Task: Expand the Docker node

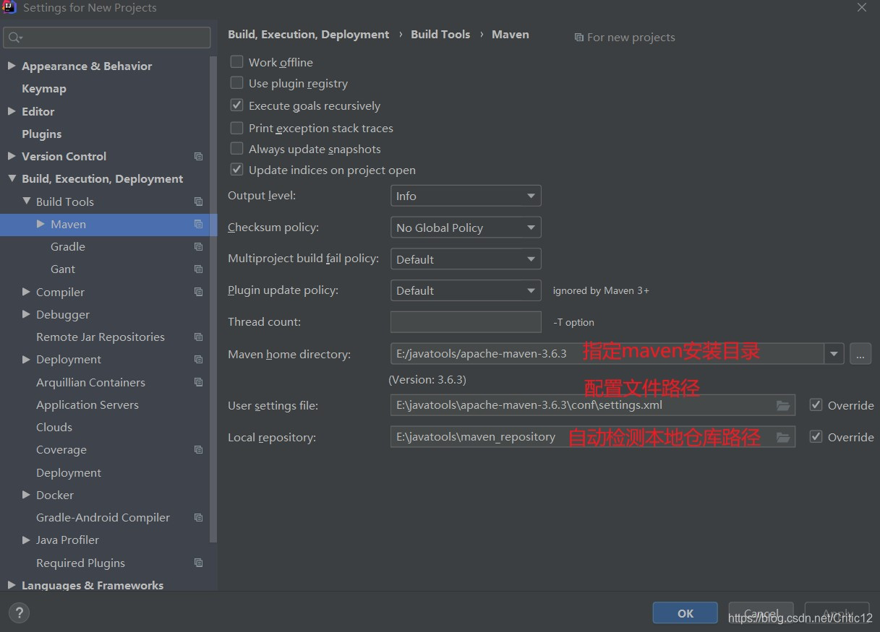Action: (26, 495)
